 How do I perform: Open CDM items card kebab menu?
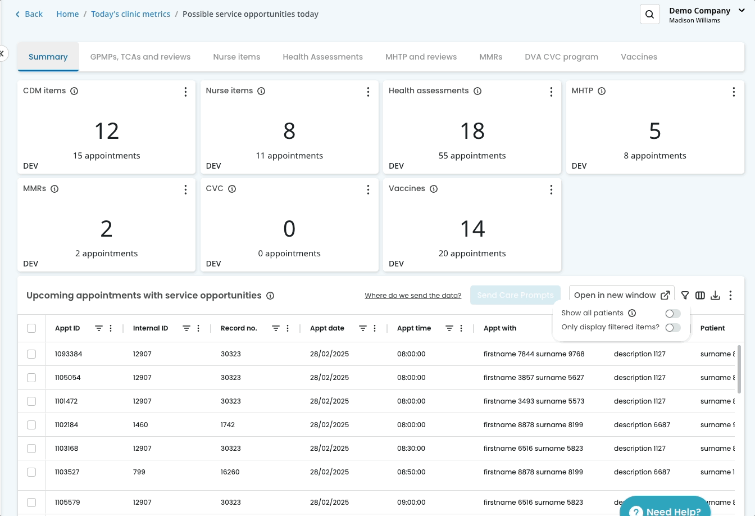pyautogui.click(x=185, y=92)
